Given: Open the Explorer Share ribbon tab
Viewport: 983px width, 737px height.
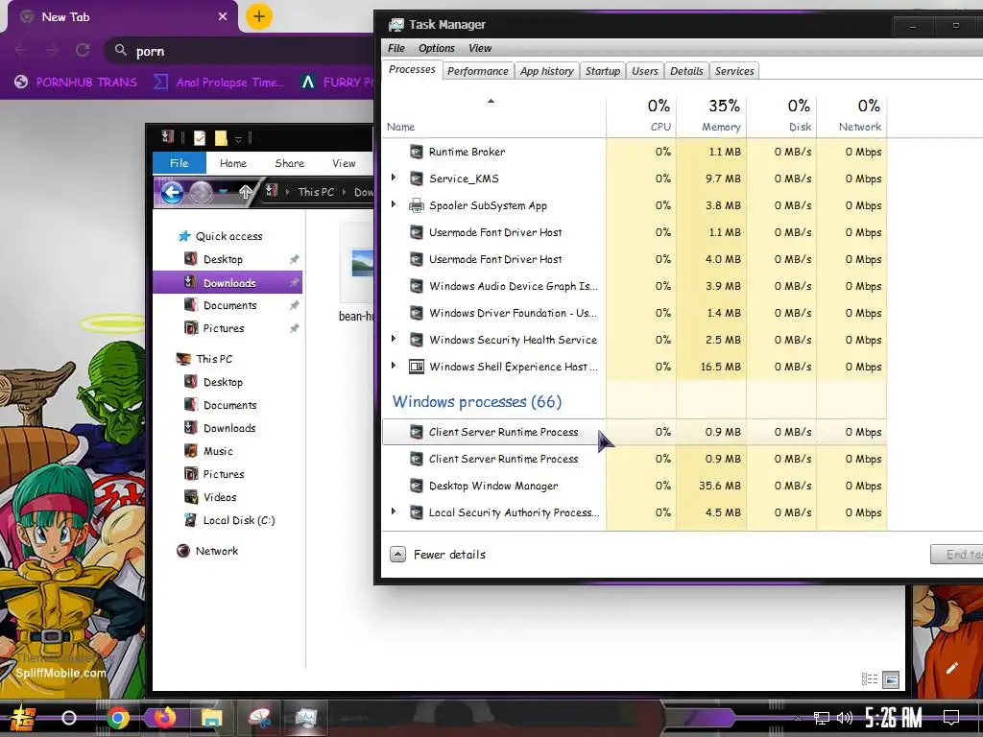Looking at the screenshot, I should 290,163.
